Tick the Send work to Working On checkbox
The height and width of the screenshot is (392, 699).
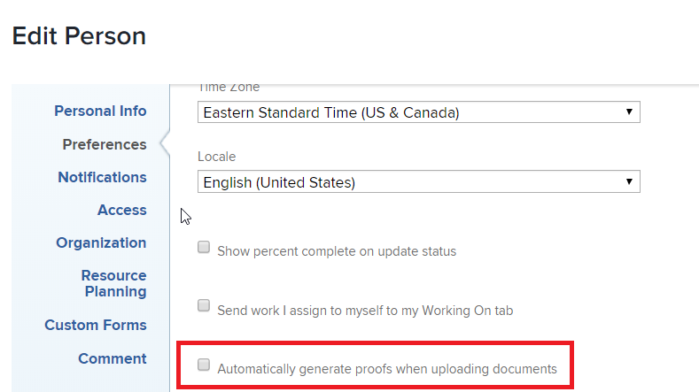204,306
